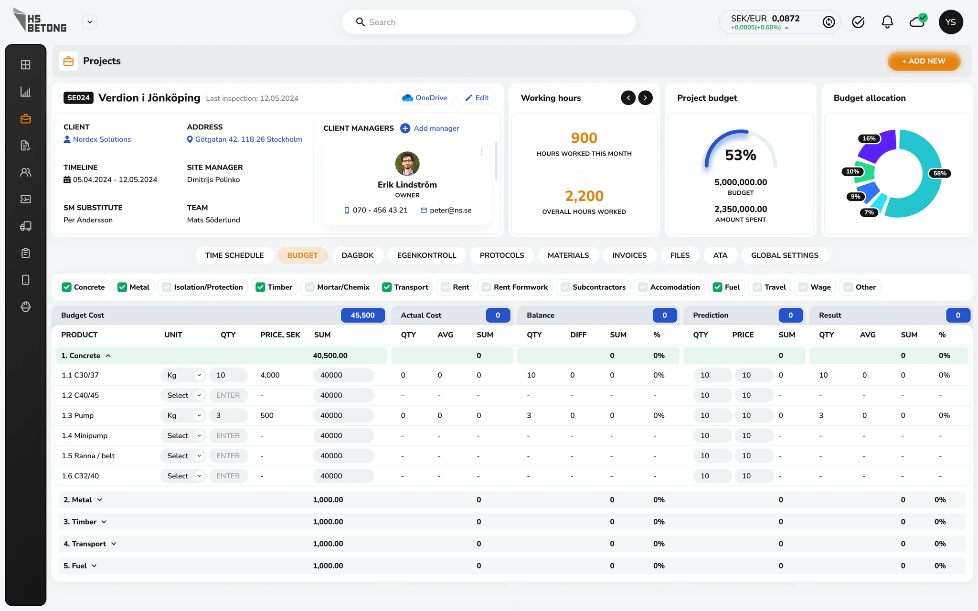Enable the Subcontractors checkbox
Image resolution: width=978 pixels, height=611 pixels.
565,287
